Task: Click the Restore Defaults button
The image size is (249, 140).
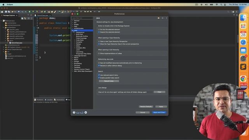Action: tap(146, 107)
